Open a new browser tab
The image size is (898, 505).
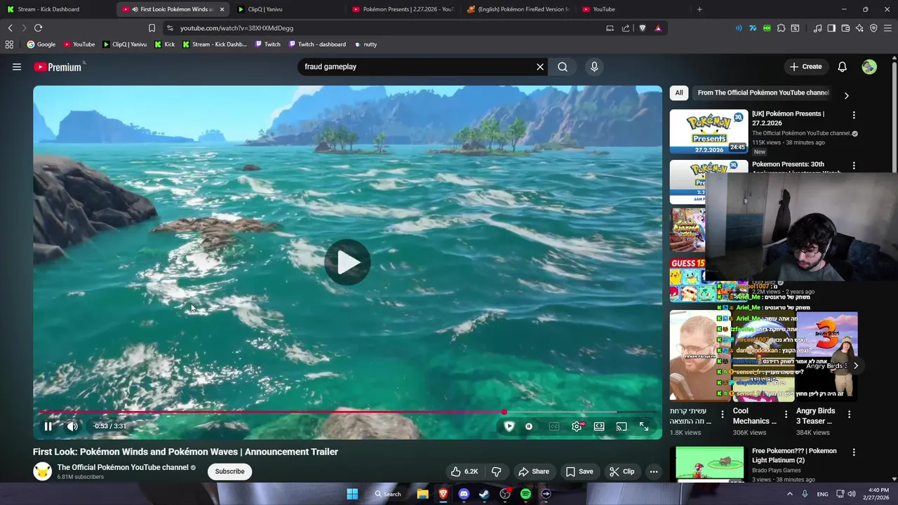(699, 9)
